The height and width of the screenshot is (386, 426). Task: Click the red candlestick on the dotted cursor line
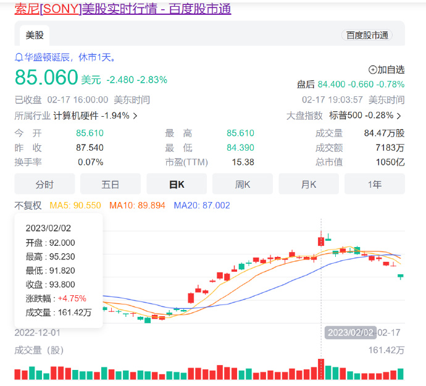[x=321, y=241]
